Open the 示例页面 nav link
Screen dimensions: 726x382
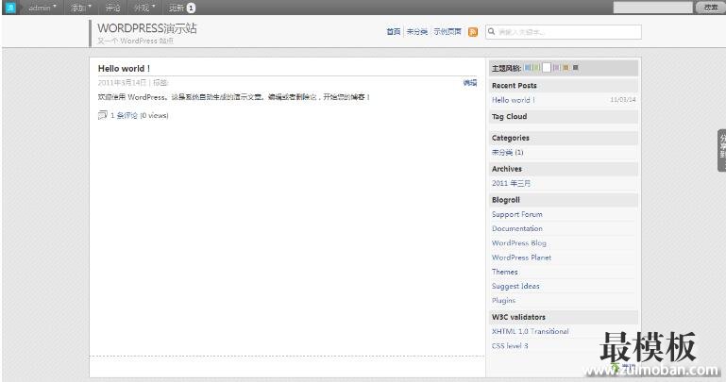point(447,31)
